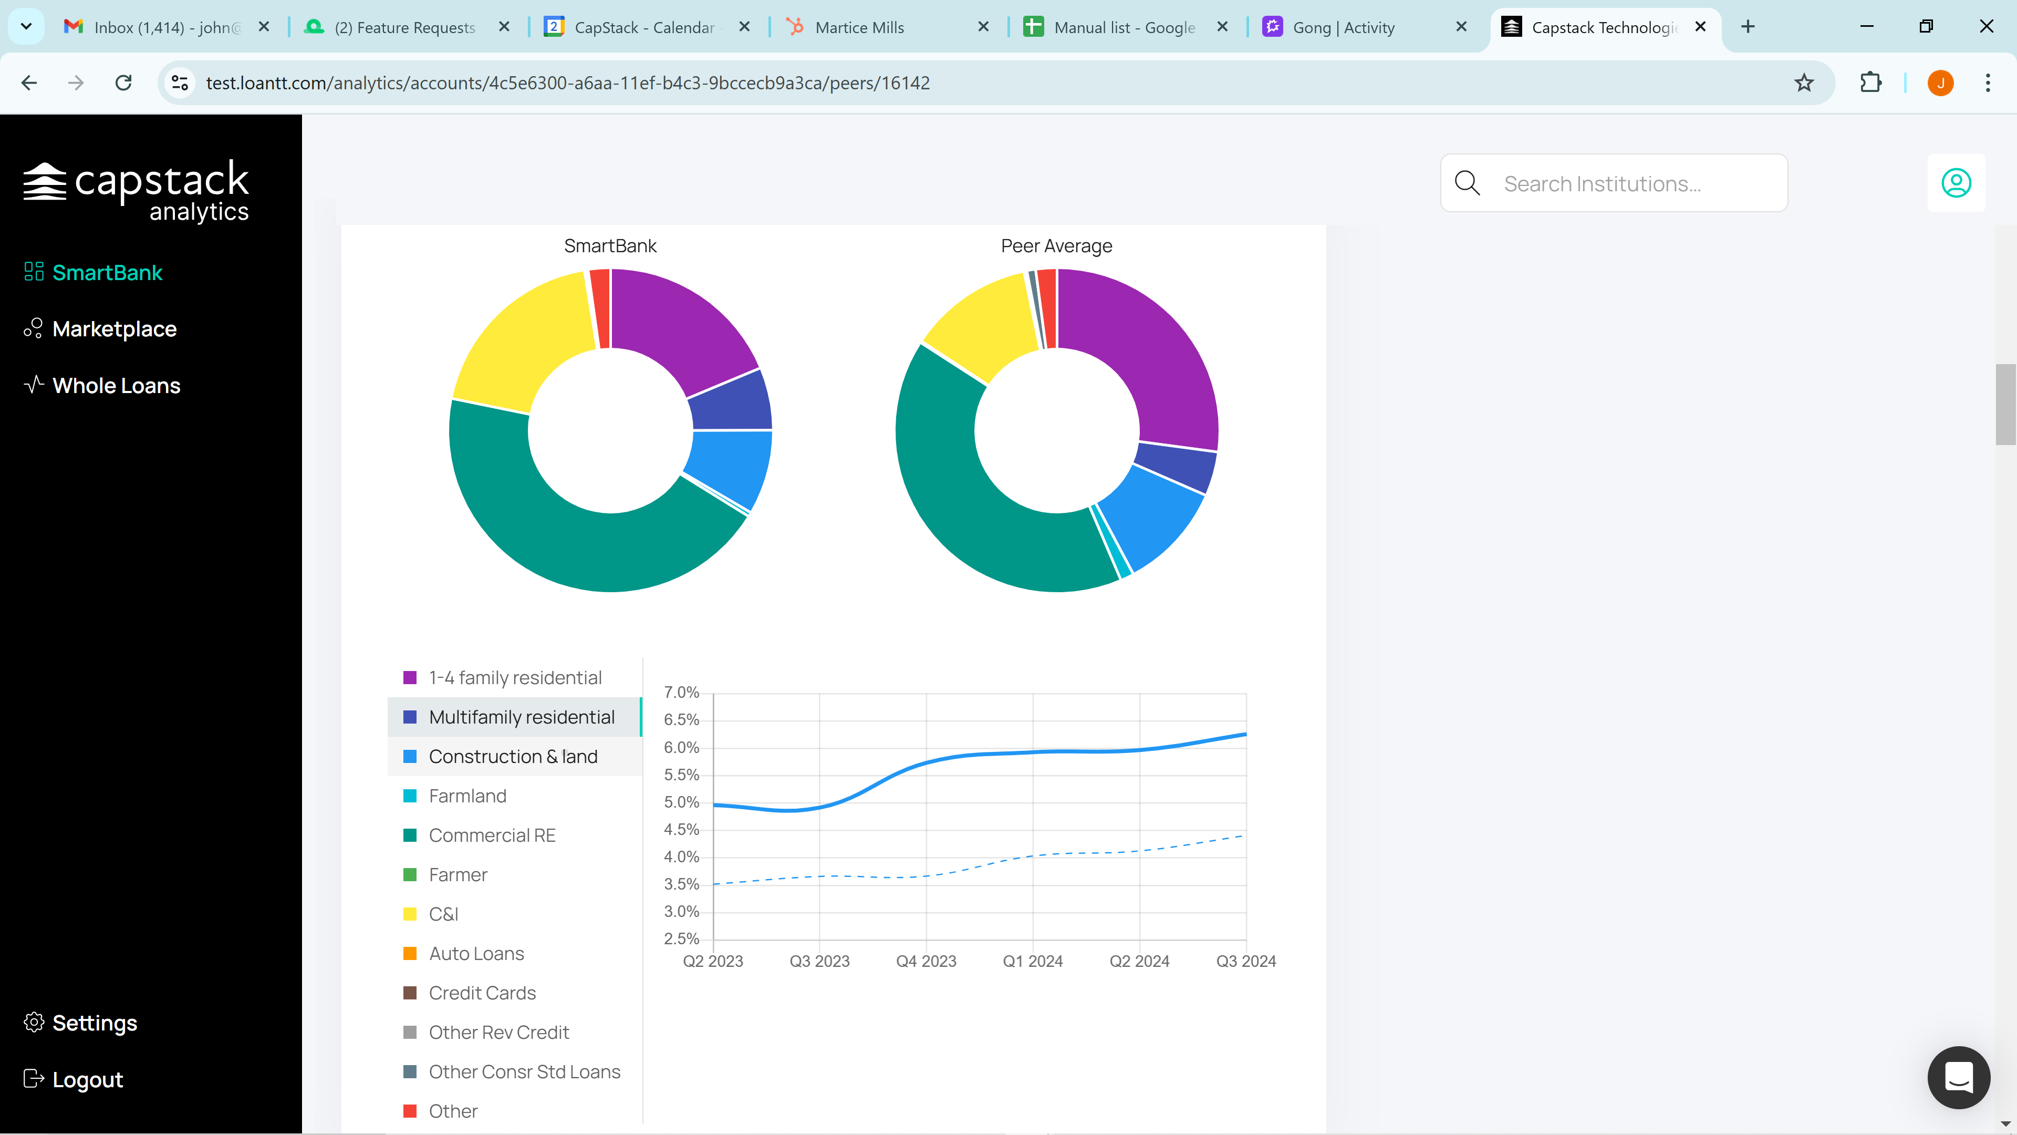
Task: Toggle the Multifamily residential series
Action: [x=514, y=717]
